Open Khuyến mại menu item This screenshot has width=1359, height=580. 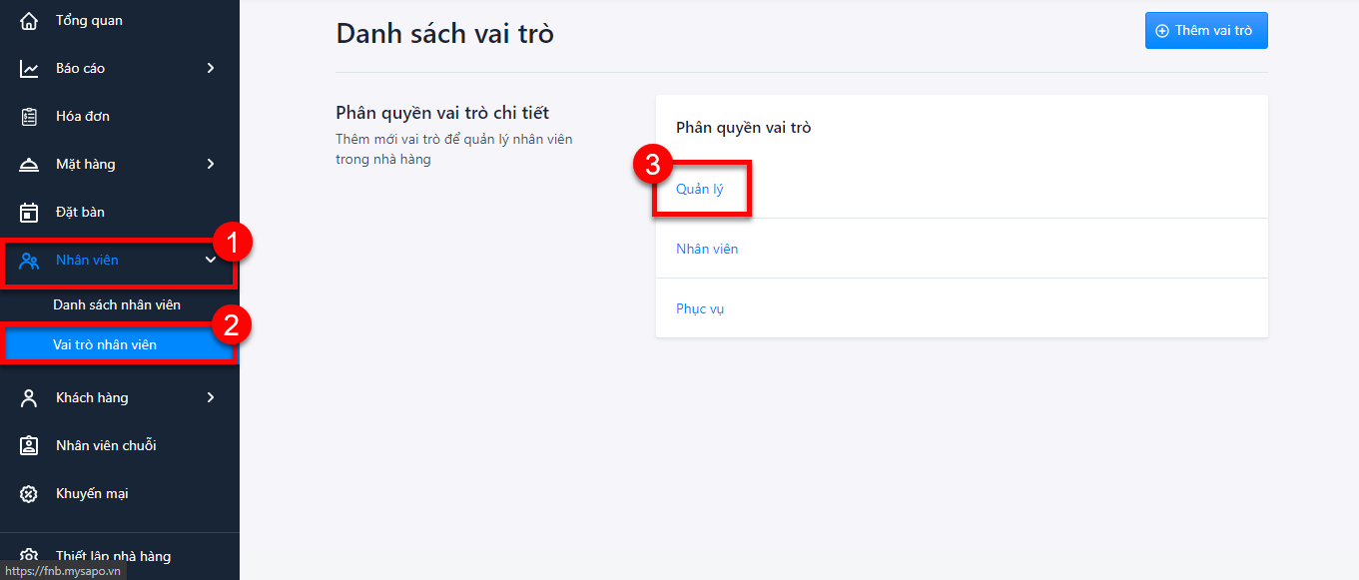point(120,493)
